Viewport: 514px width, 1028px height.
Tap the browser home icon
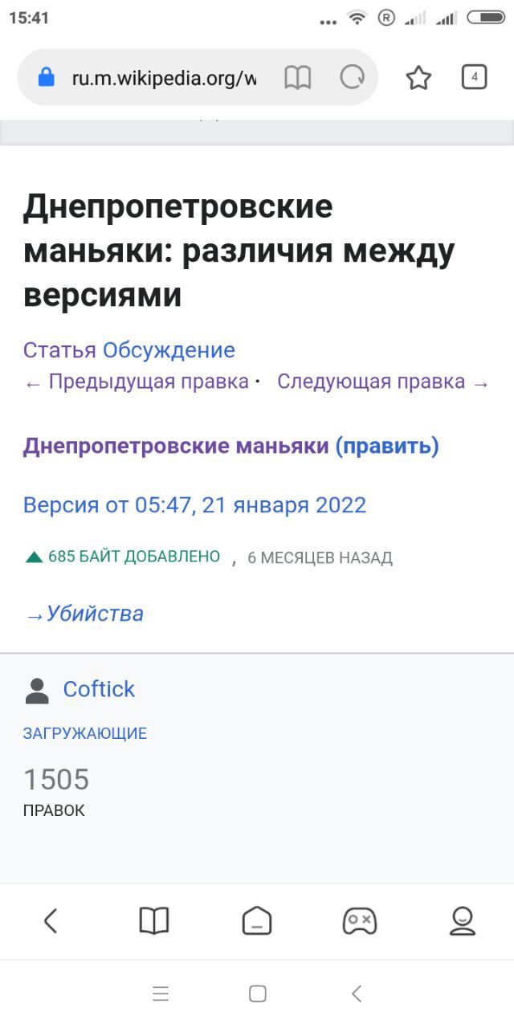(x=257, y=920)
